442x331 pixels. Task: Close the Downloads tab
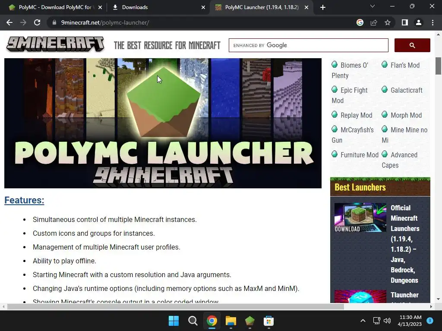pyautogui.click(x=203, y=8)
